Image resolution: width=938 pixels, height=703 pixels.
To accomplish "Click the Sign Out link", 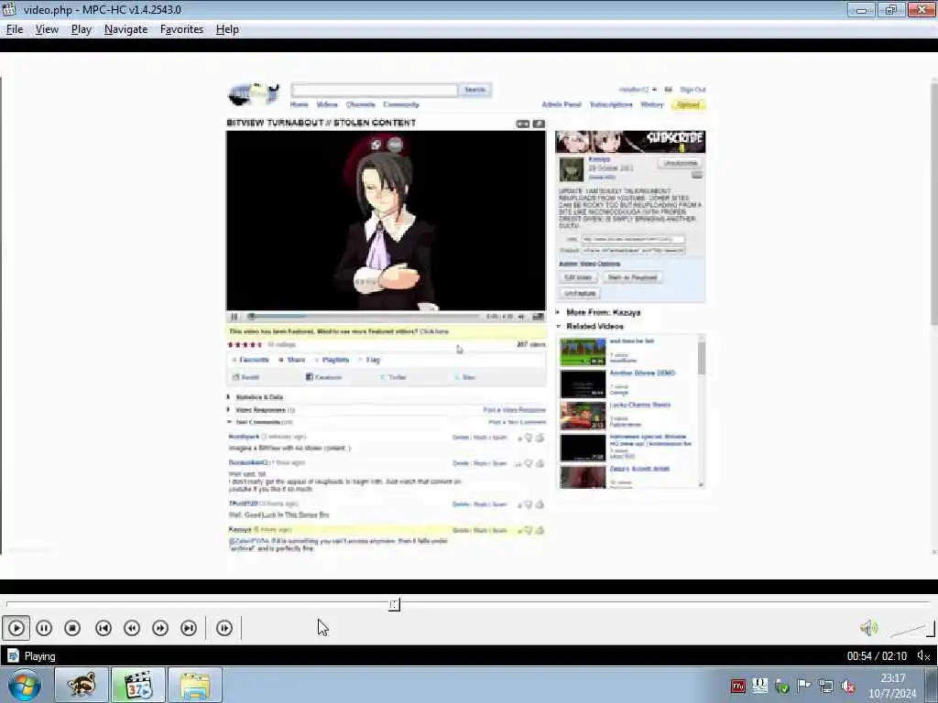I will click(693, 90).
